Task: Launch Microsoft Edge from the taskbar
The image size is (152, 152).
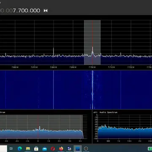Action: coord(20,149)
